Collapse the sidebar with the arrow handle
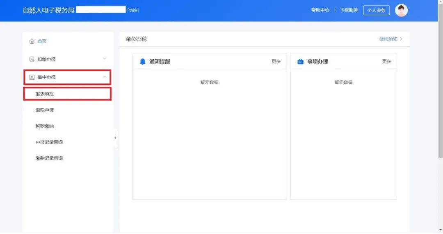Image resolution: width=443 pixels, height=234 pixels. pos(115,138)
